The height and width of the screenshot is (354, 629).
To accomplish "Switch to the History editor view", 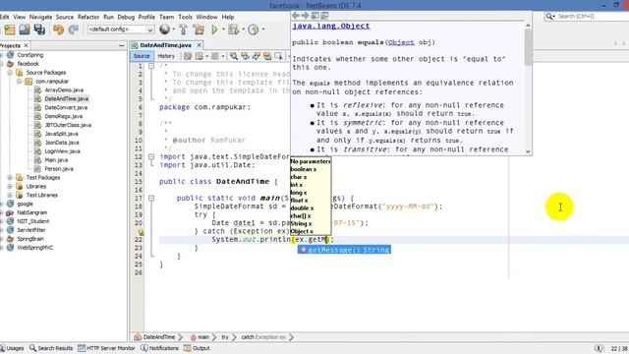I will [166, 56].
